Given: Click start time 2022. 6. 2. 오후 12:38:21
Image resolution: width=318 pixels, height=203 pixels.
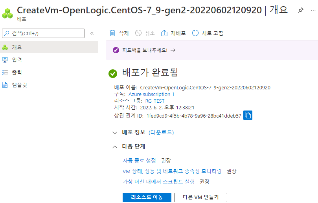Looking at the screenshot, I should click(x=167, y=107).
